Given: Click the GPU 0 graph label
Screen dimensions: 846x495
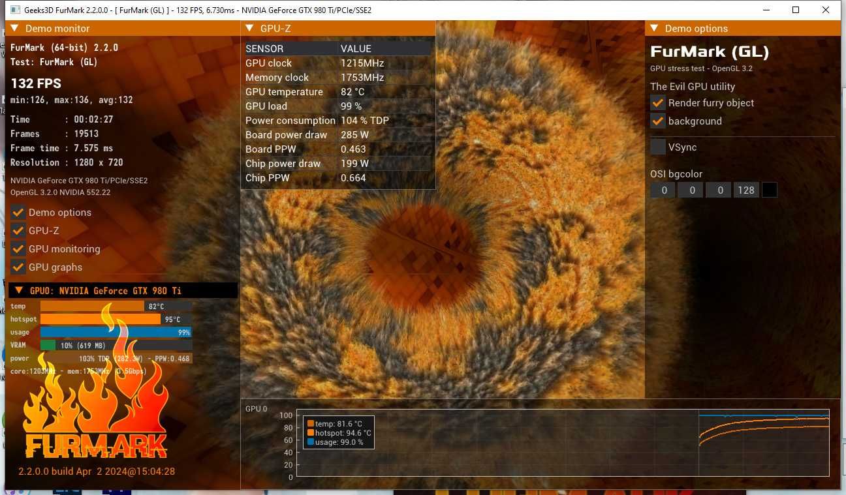Looking at the screenshot, I should 257,409.
